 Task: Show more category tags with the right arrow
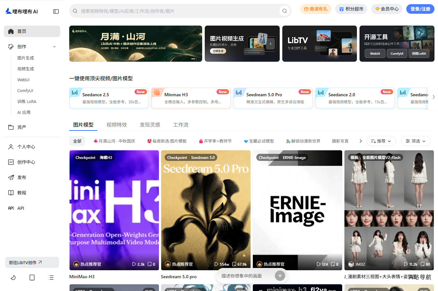point(361,141)
